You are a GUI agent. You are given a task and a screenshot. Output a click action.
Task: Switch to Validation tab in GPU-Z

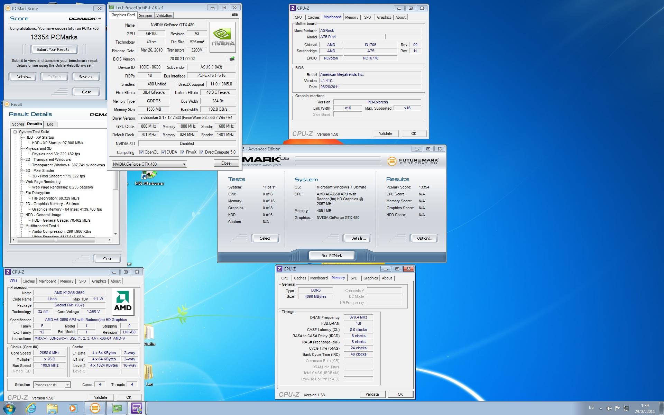tap(164, 16)
